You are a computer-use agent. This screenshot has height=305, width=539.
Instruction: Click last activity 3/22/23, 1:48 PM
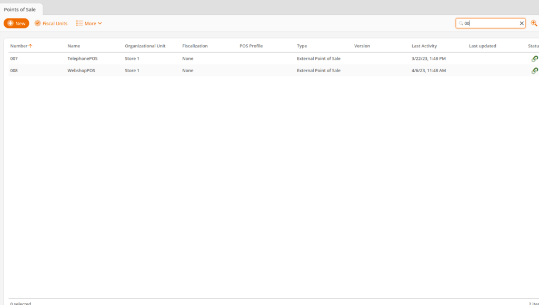[x=428, y=58]
